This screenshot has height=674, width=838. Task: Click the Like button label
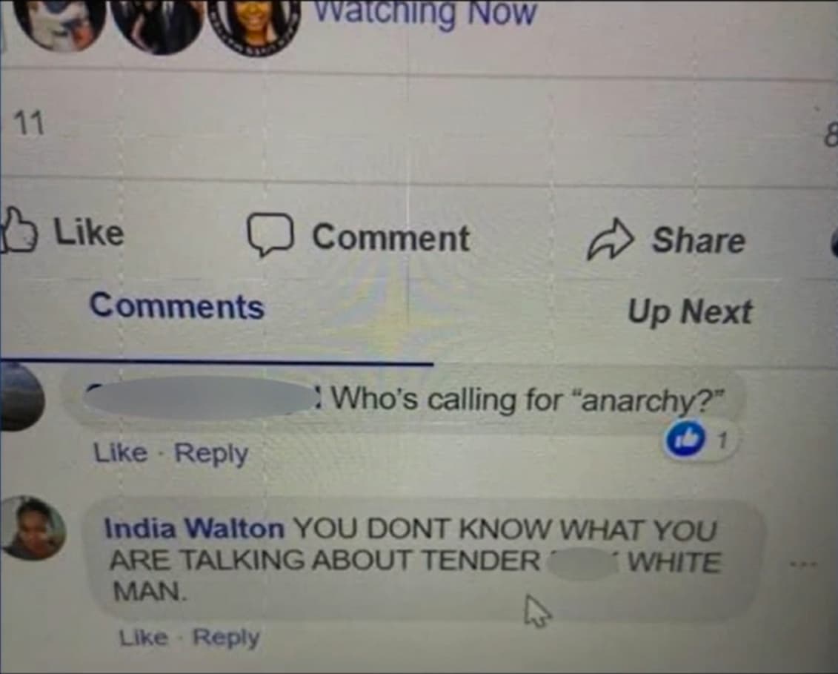coord(89,232)
